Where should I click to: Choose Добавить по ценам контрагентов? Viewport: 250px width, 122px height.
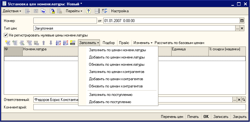(118, 79)
